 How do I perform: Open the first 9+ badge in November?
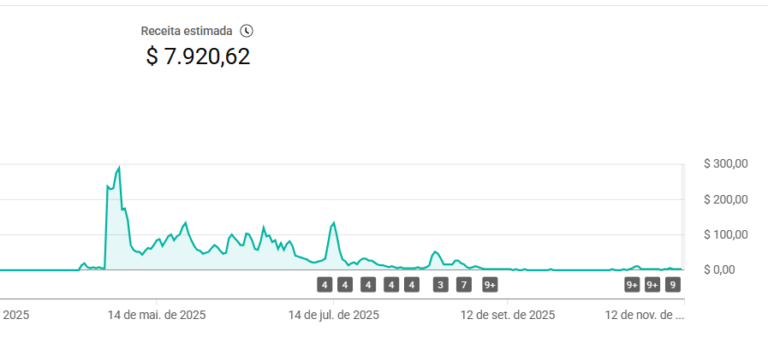[x=632, y=285]
